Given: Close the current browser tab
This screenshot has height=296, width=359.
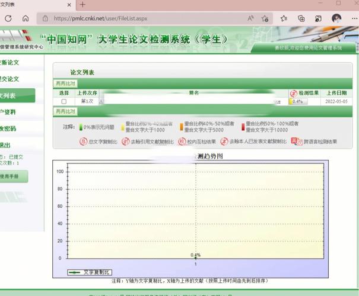Looking at the screenshot, I should (x=69, y=5).
